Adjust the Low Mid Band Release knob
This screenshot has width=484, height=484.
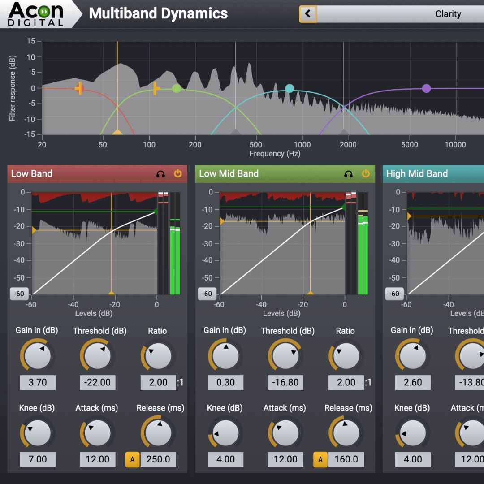click(x=346, y=433)
